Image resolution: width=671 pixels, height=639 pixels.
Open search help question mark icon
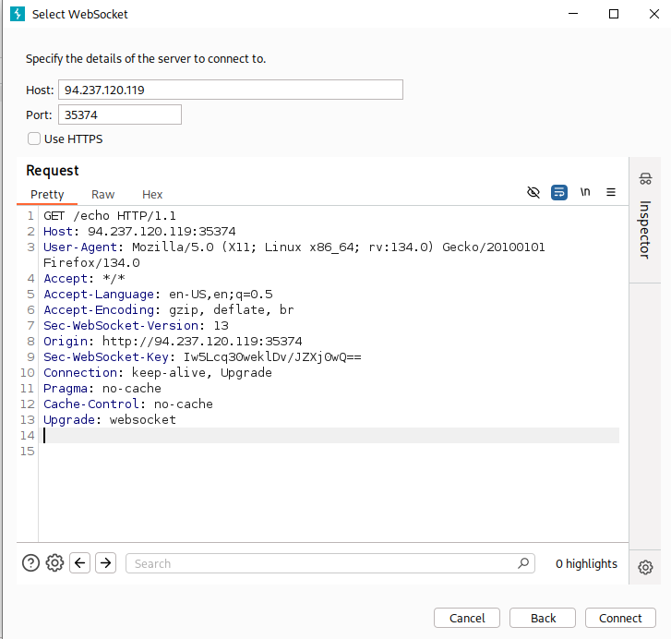tap(31, 563)
